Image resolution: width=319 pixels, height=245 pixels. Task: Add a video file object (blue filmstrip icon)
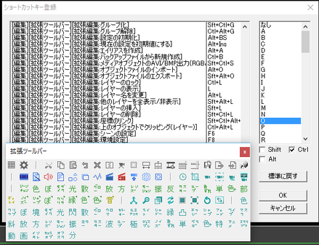pyautogui.click(x=24, y=177)
